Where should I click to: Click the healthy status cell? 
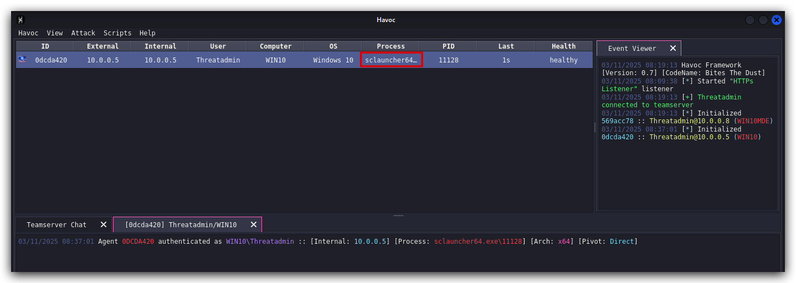pos(563,60)
